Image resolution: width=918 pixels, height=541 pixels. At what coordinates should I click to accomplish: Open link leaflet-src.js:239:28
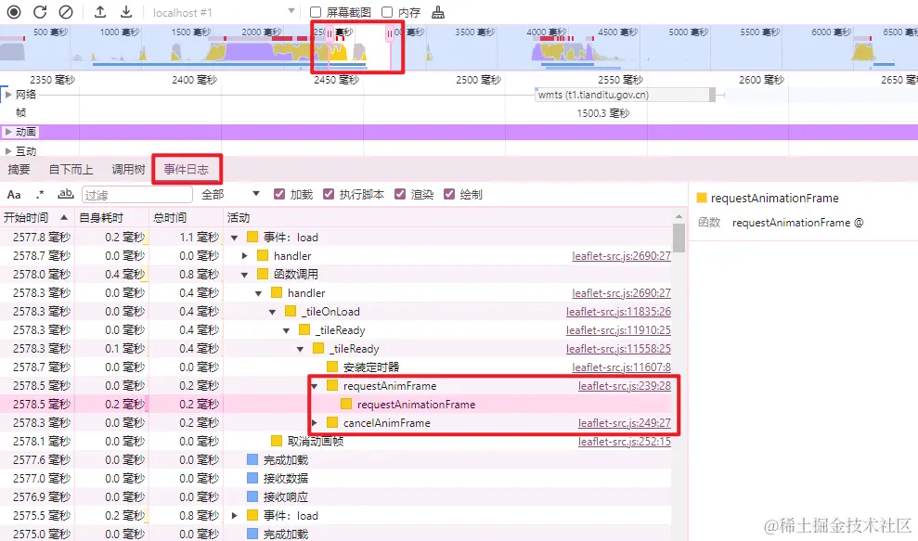pyautogui.click(x=624, y=386)
